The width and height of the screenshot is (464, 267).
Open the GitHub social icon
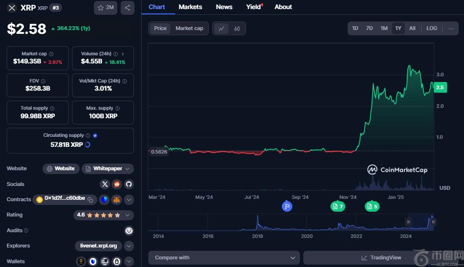pos(129,184)
